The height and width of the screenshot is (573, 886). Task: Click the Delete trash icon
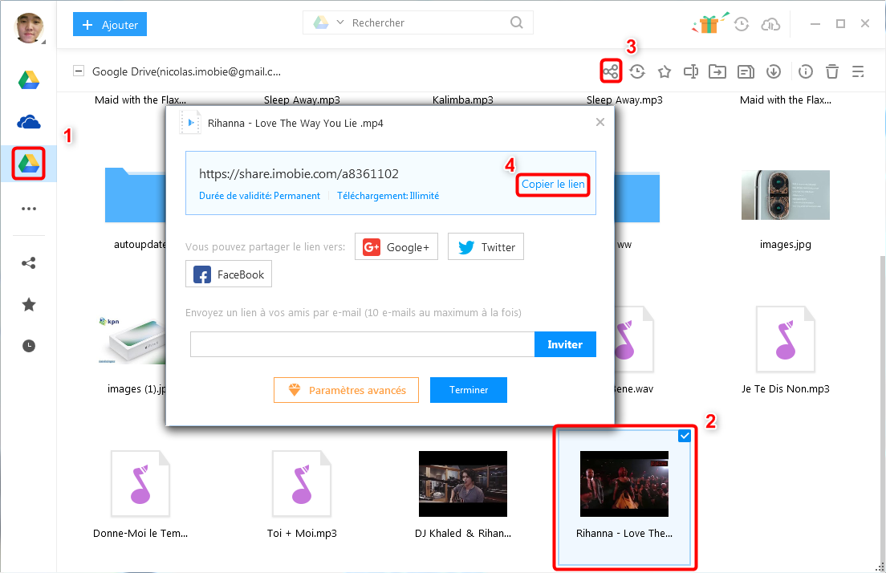(x=831, y=71)
